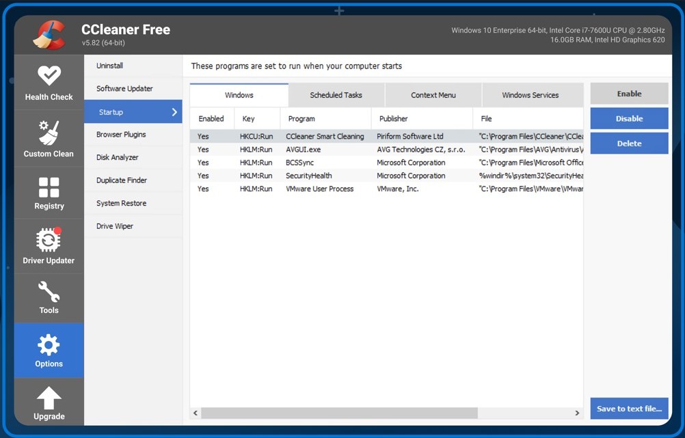685x438 pixels.
Task: Open Driver Updater chip icon
Action: pyautogui.click(x=49, y=240)
